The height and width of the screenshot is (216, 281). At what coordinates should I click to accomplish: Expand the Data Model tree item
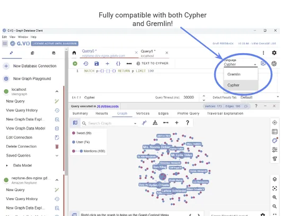coord(7,166)
